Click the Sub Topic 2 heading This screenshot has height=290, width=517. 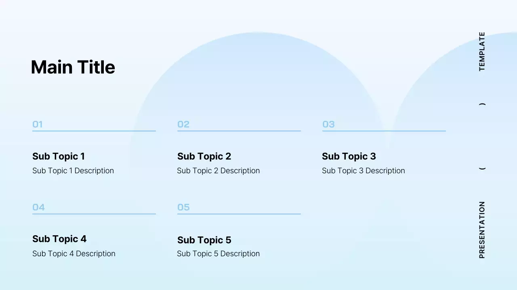(x=204, y=156)
